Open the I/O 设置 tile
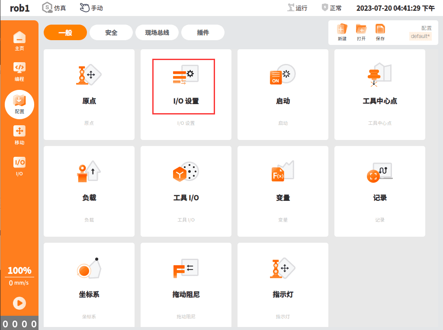This screenshot has height=330, width=443. (186, 95)
